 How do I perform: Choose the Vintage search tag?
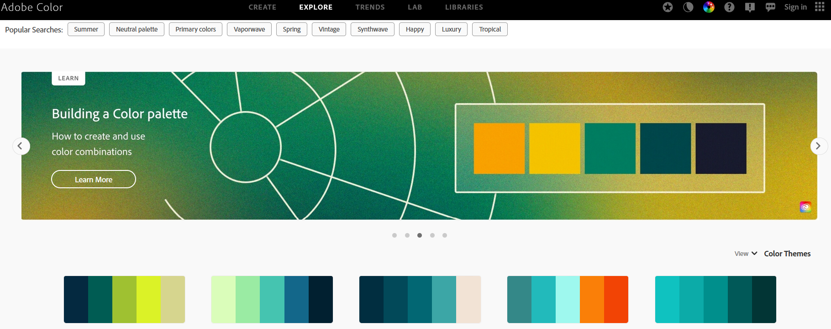[329, 29]
